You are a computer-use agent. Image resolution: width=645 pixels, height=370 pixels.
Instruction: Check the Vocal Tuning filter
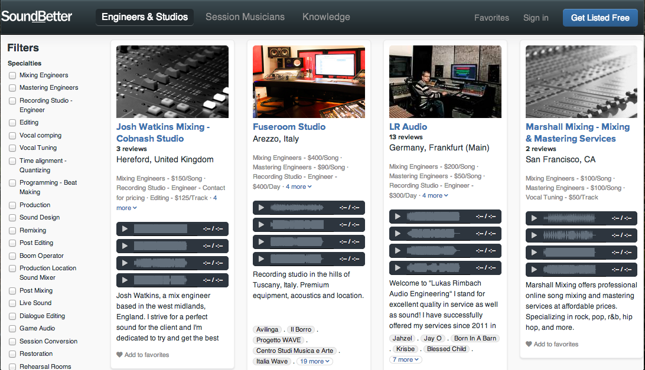click(x=12, y=148)
